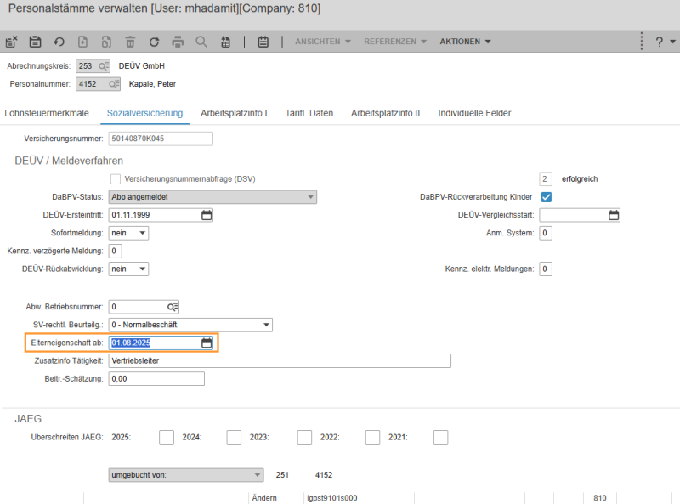Switch to the Tarifl. Daten tab
680x504 pixels.
pos(309,113)
